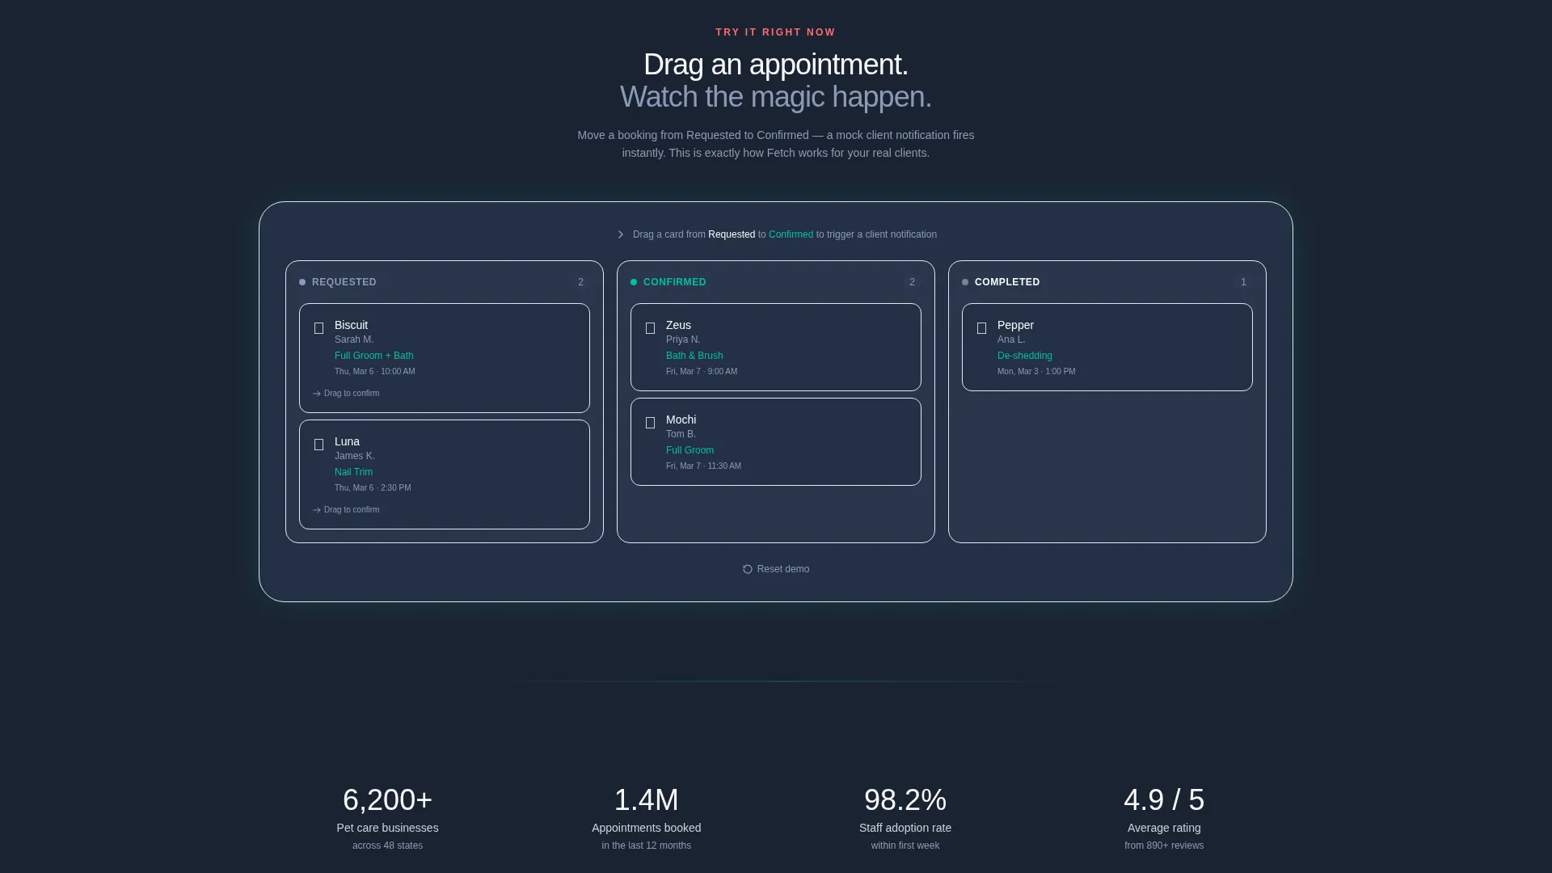Click the status dot next to COMPLETED

click(x=965, y=282)
